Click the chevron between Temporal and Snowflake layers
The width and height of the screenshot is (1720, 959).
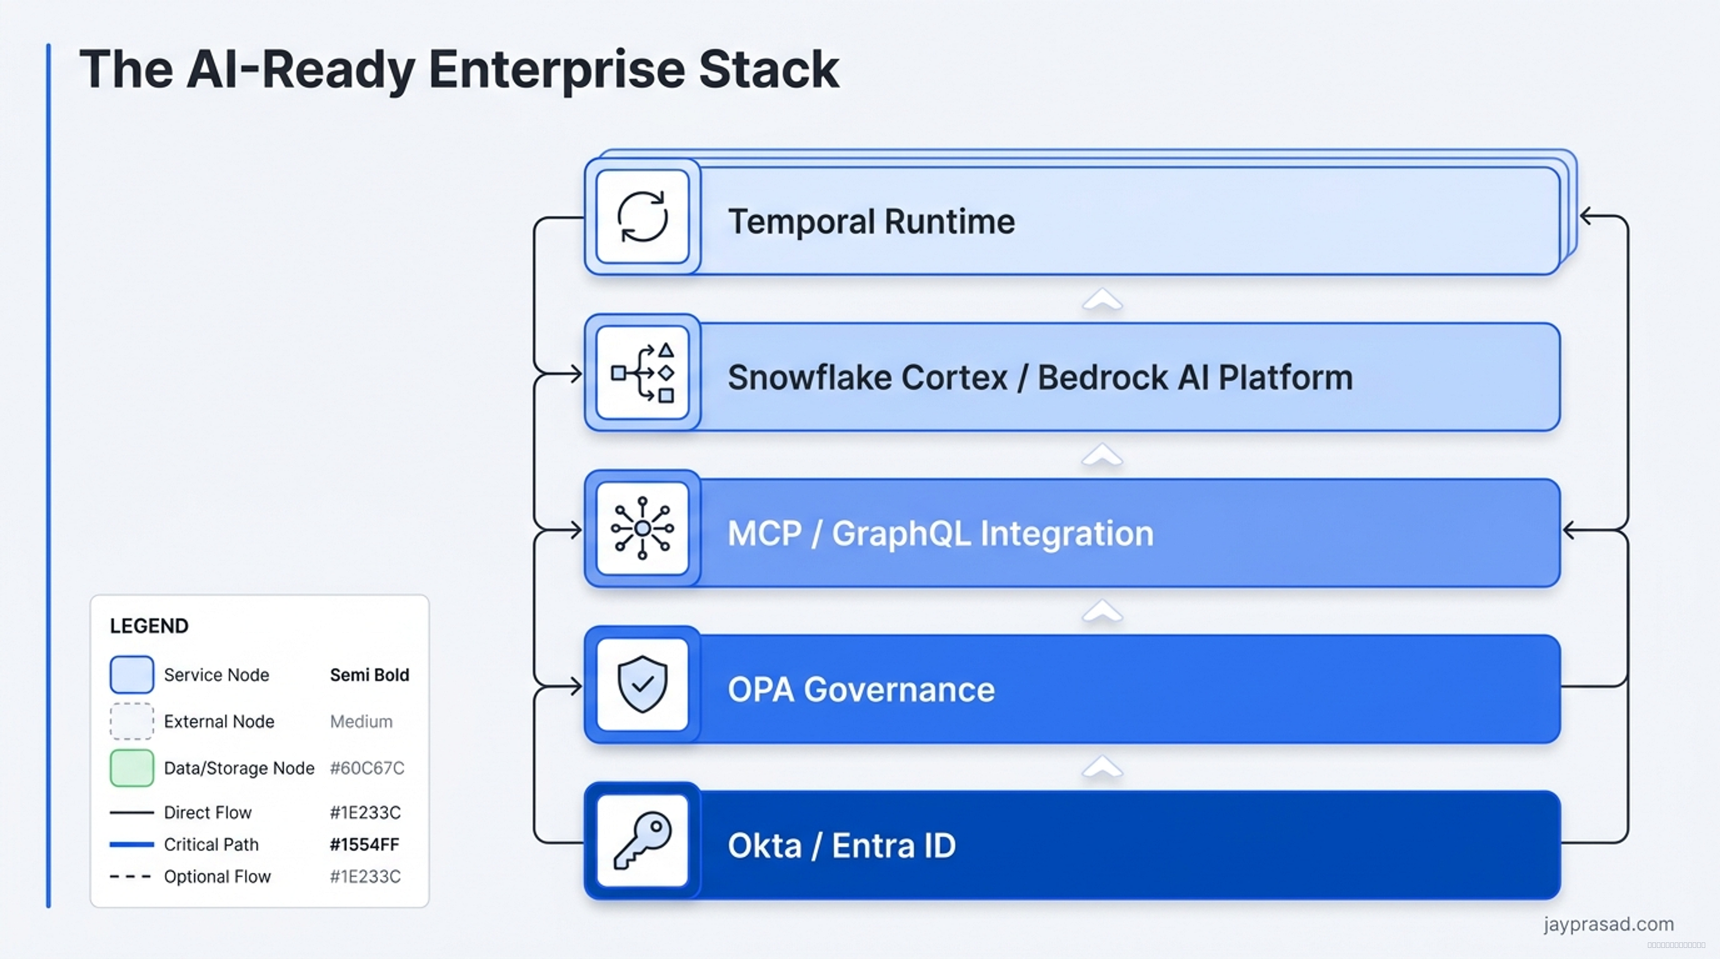click(x=1102, y=299)
